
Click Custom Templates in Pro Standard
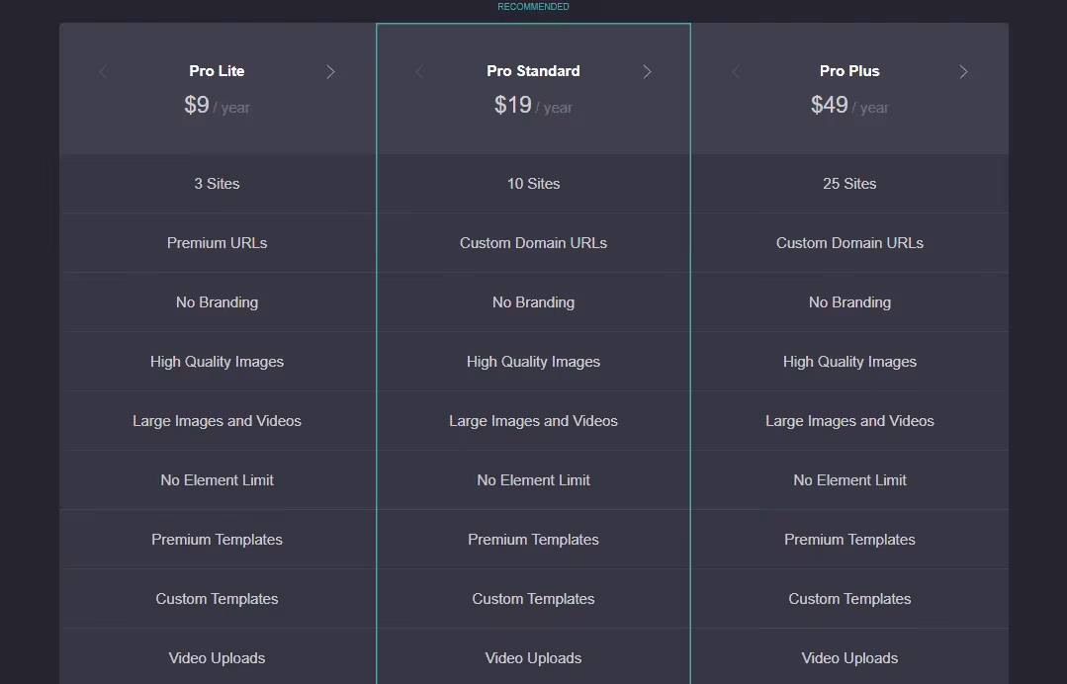534,599
